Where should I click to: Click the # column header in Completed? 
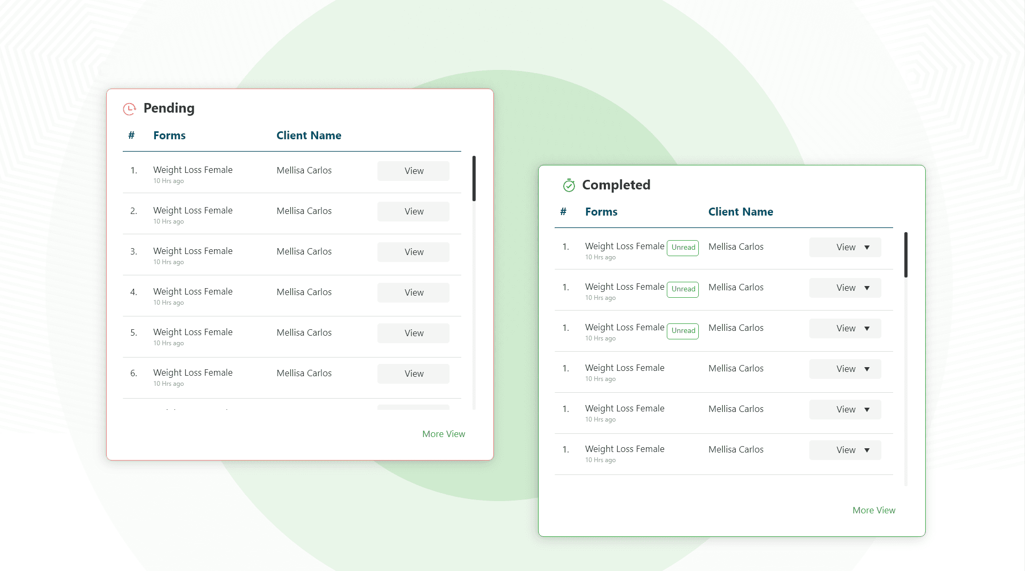[563, 212]
